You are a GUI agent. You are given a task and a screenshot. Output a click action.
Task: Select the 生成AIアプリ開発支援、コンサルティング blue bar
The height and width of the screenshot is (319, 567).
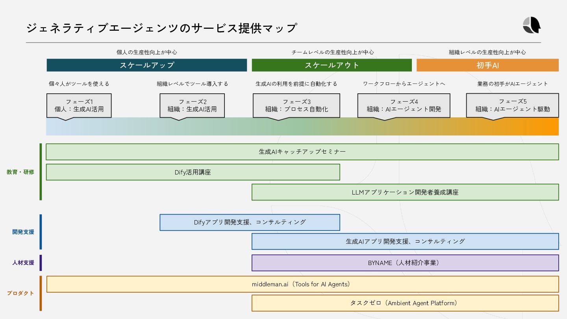(405, 241)
